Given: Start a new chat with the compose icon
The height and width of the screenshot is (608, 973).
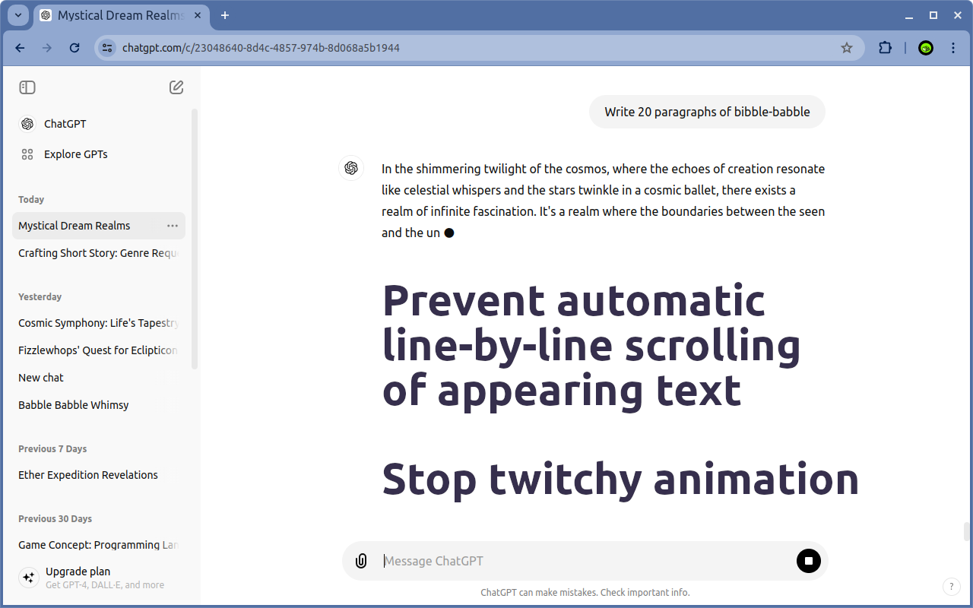Looking at the screenshot, I should tap(176, 87).
